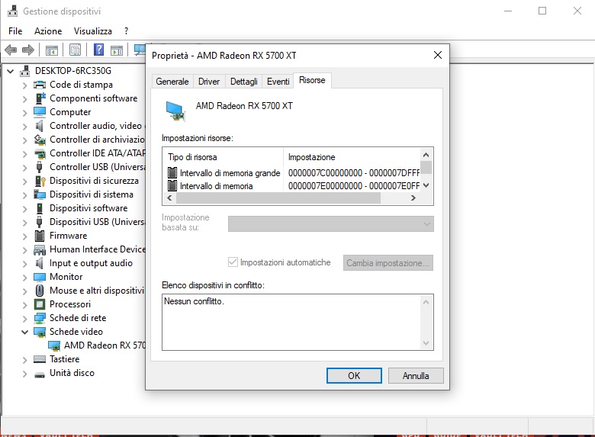
Task: Click the resource list scroll down arrow
Action: coord(426,185)
